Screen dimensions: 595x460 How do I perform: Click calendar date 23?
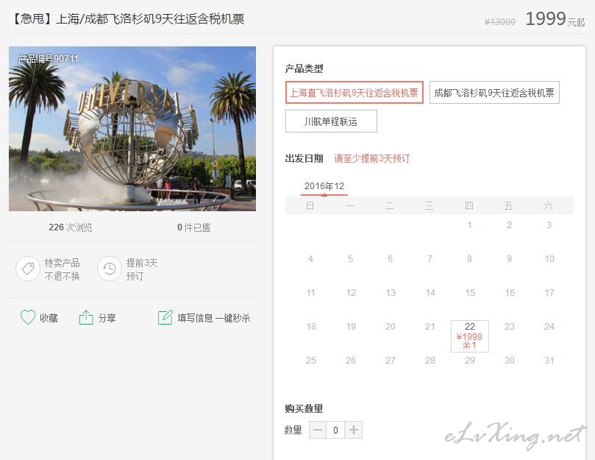tap(510, 326)
